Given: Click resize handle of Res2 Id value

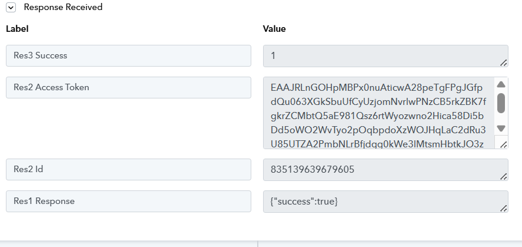Looking at the screenshot, I should 504,176.
